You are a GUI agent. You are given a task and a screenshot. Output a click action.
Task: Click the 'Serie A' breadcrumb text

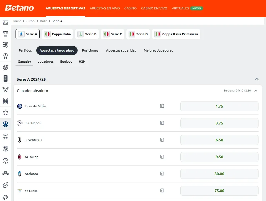tap(57, 21)
